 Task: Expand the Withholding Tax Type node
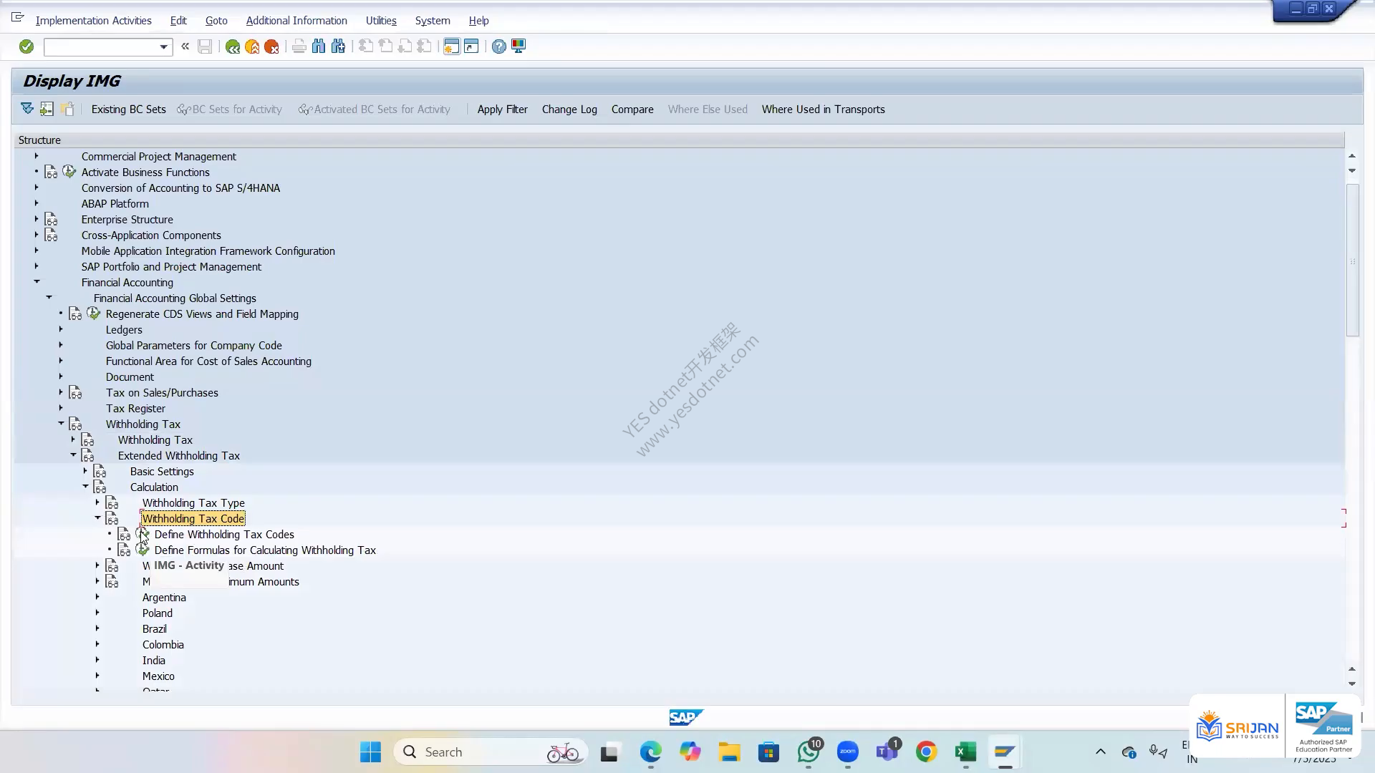point(97,502)
